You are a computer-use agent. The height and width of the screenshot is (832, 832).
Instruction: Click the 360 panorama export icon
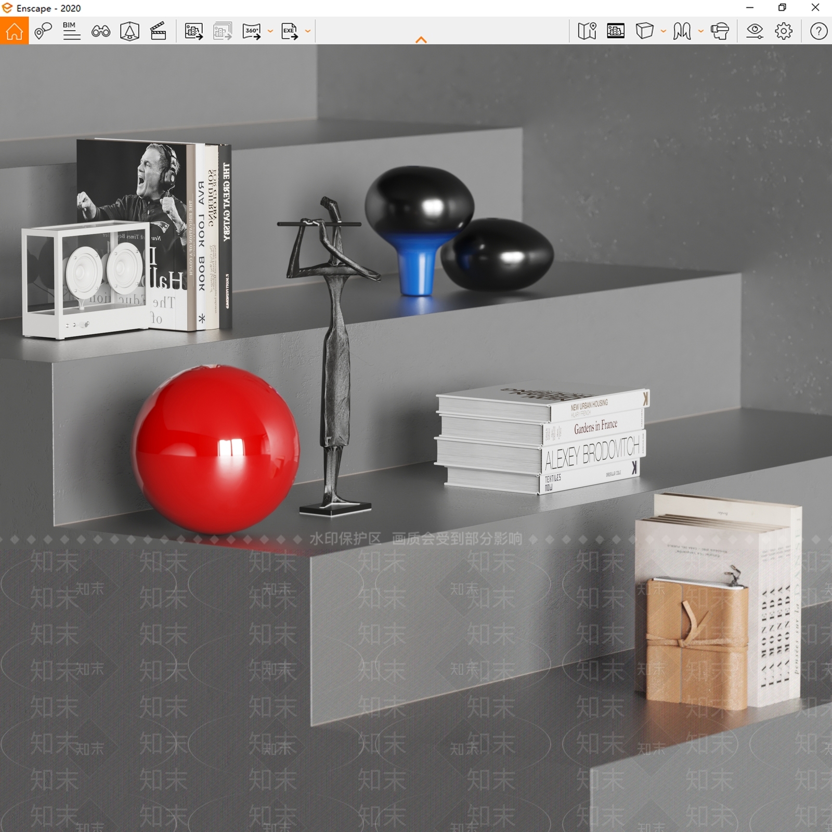[252, 31]
